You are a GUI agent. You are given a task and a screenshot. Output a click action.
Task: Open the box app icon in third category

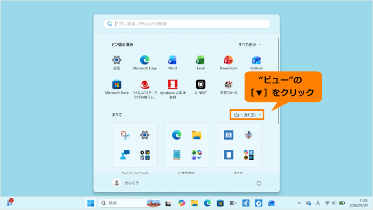(x=248, y=135)
